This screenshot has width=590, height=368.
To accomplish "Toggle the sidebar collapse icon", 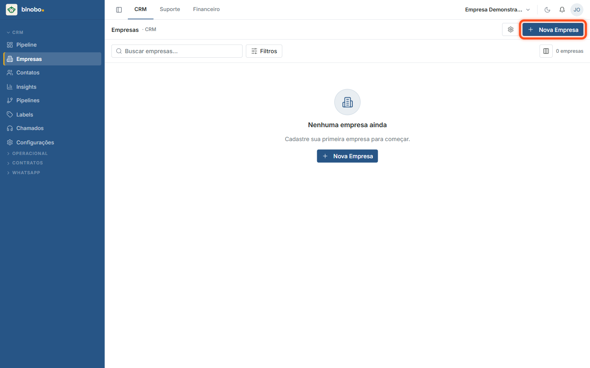I will click(x=119, y=9).
